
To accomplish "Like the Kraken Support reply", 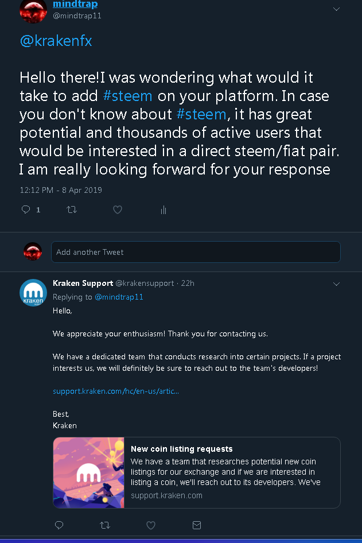I will (x=151, y=525).
